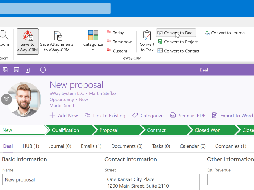Click the Save to eWay-CRM button
Viewport: 254px width, 190px height.
(27, 41)
